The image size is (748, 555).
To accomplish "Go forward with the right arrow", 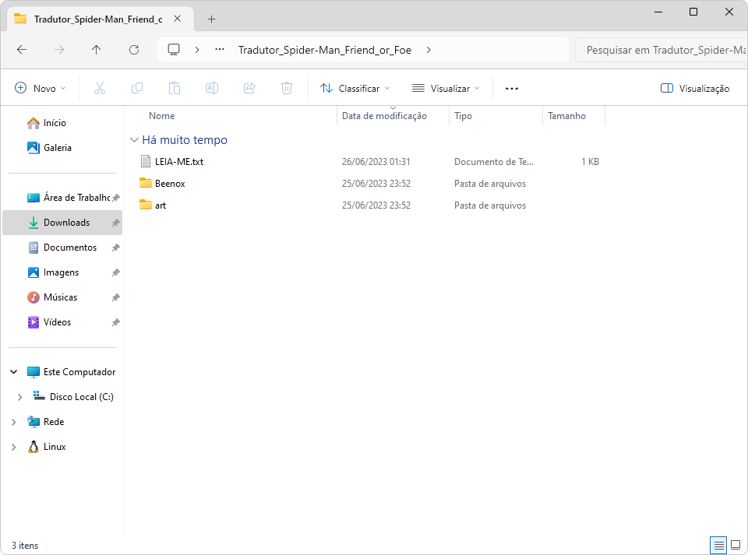I will 59,50.
